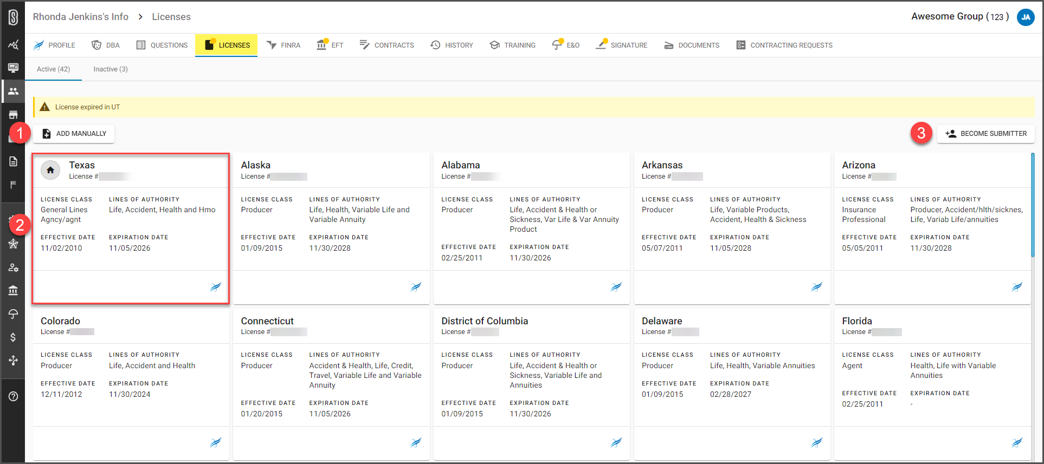Click the feather icon on Arizona card
The image size is (1044, 464).
[x=1017, y=287]
